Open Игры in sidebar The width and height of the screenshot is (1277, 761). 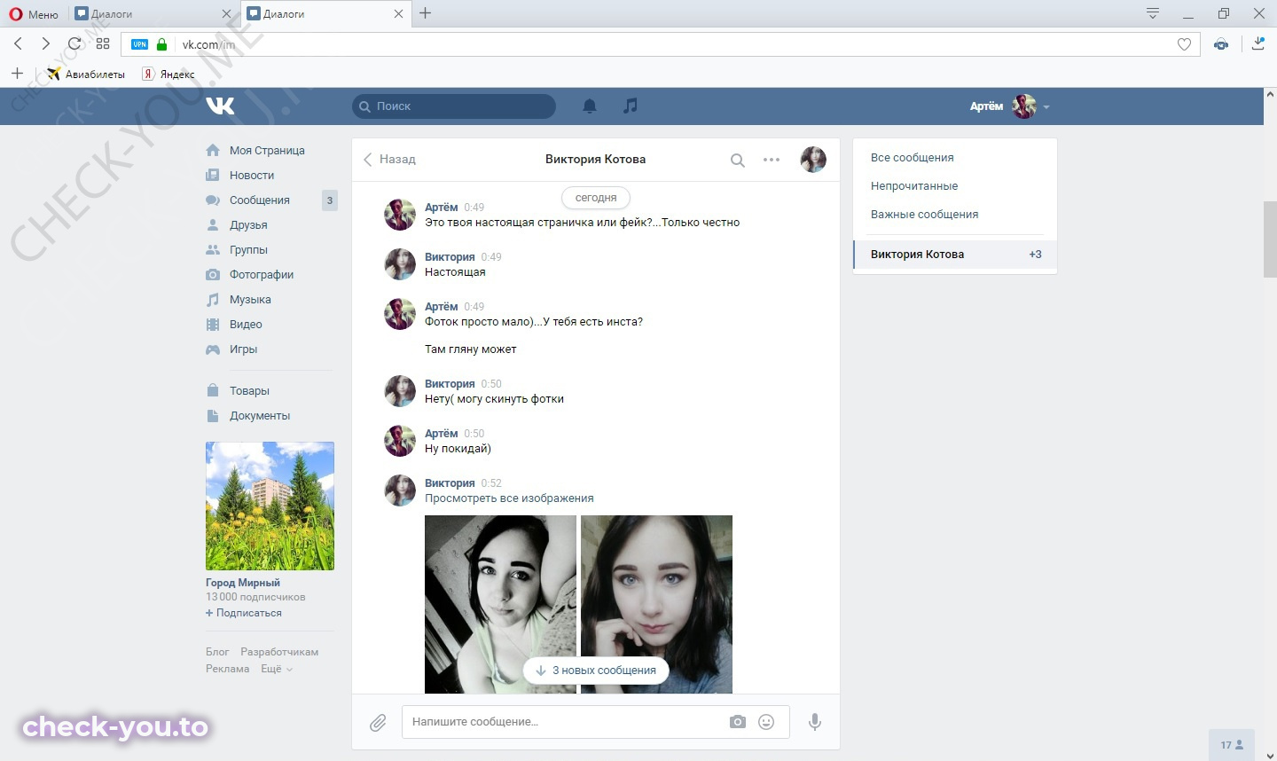tap(243, 349)
